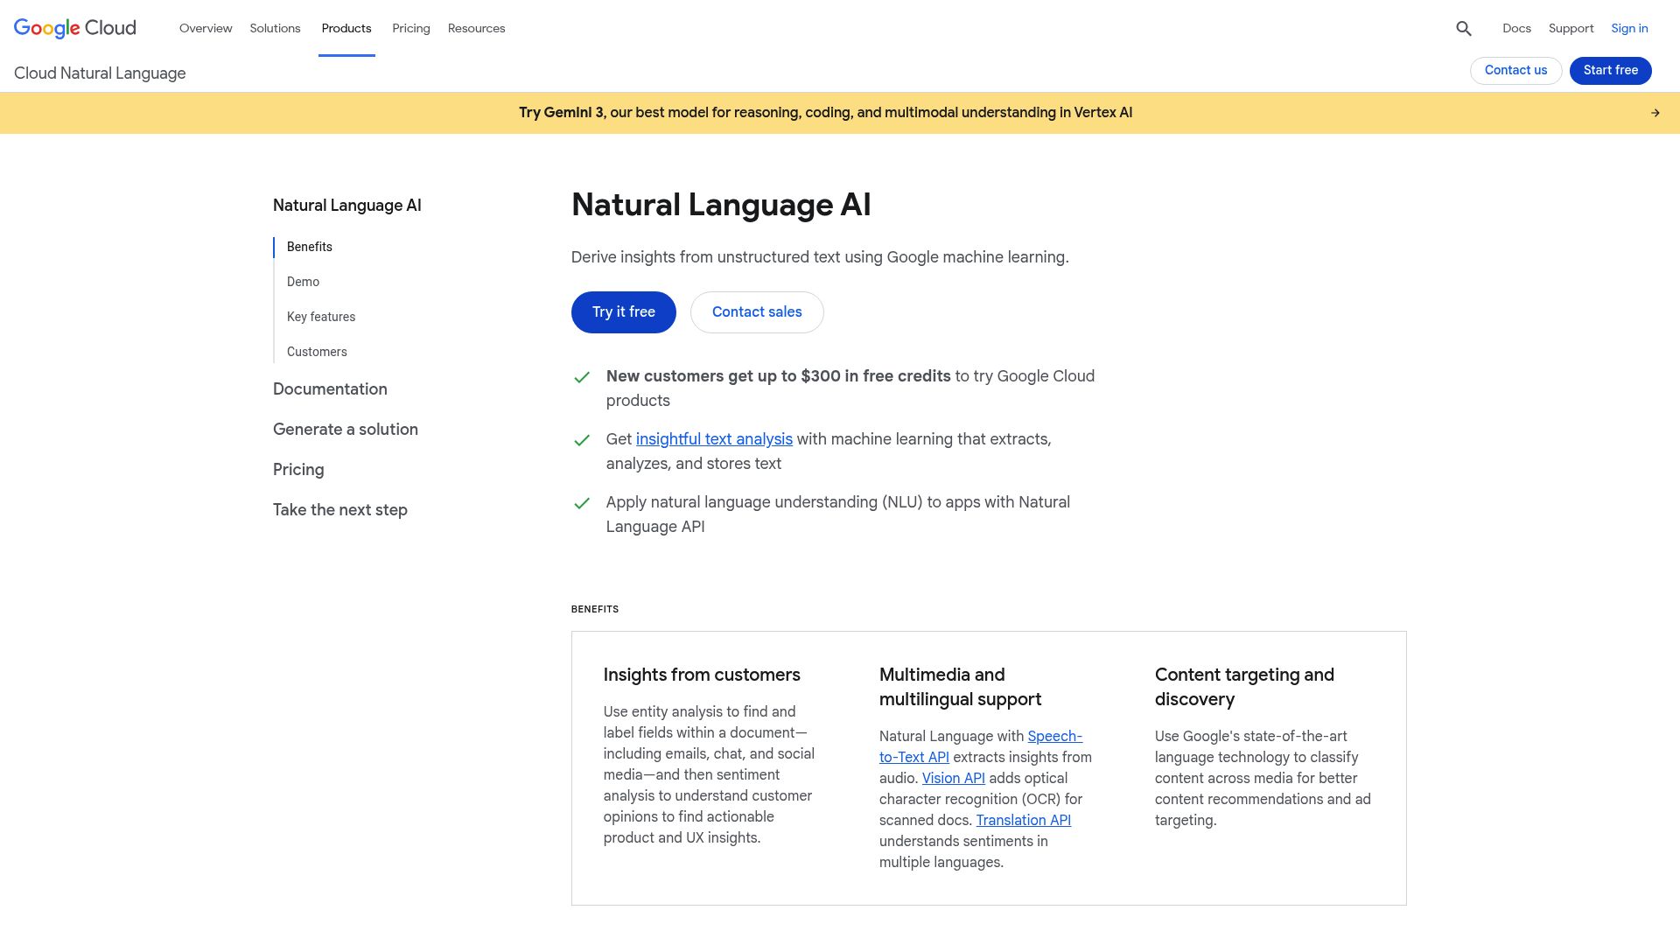Open the Resources menu
The width and height of the screenshot is (1680, 945).
[476, 28]
